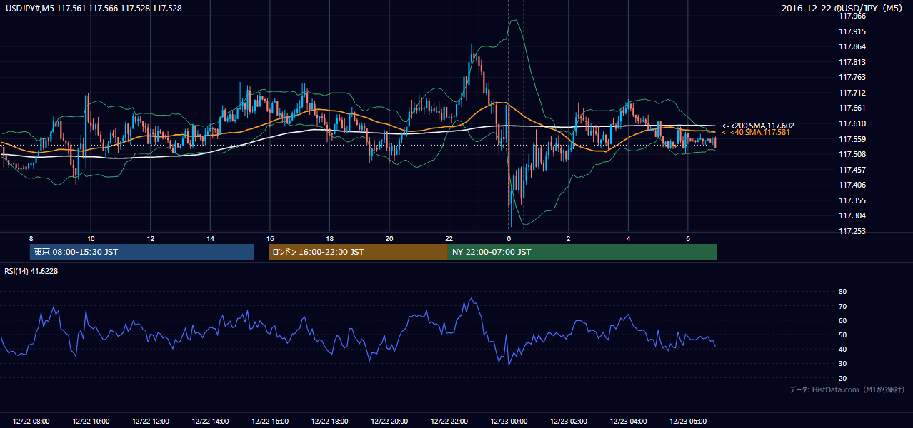Click the bottom date label 12/23 00:00

point(509,422)
